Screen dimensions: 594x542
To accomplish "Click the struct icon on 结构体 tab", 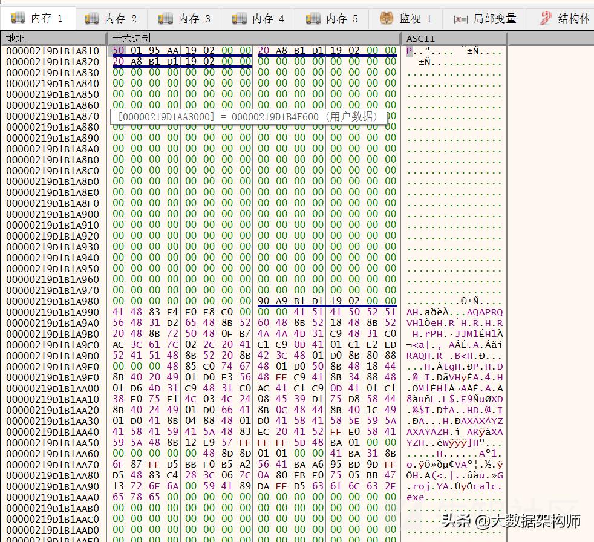I will click(x=544, y=18).
